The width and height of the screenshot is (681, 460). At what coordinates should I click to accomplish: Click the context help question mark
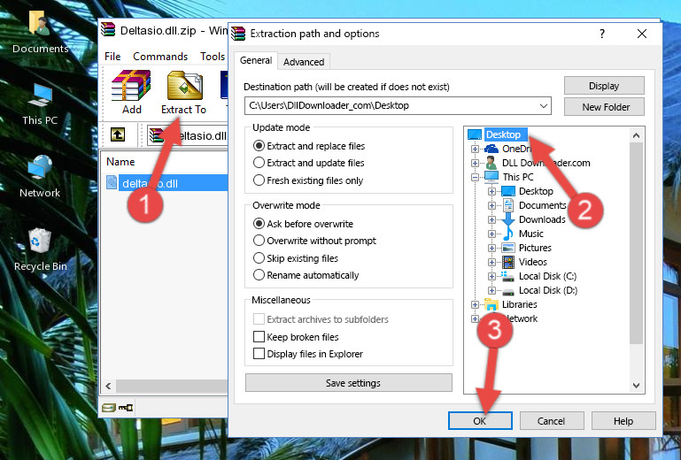(x=602, y=34)
